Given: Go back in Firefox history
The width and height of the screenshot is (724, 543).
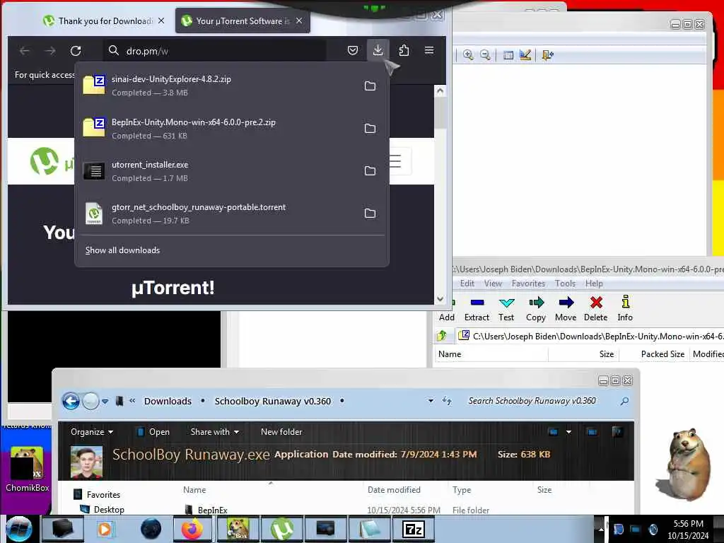Looking at the screenshot, I should 25,51.
